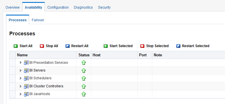Click the Start Selected button label
Image resolution: width=225 pixels, height=104 pixels.
click(x=121, y=46)
